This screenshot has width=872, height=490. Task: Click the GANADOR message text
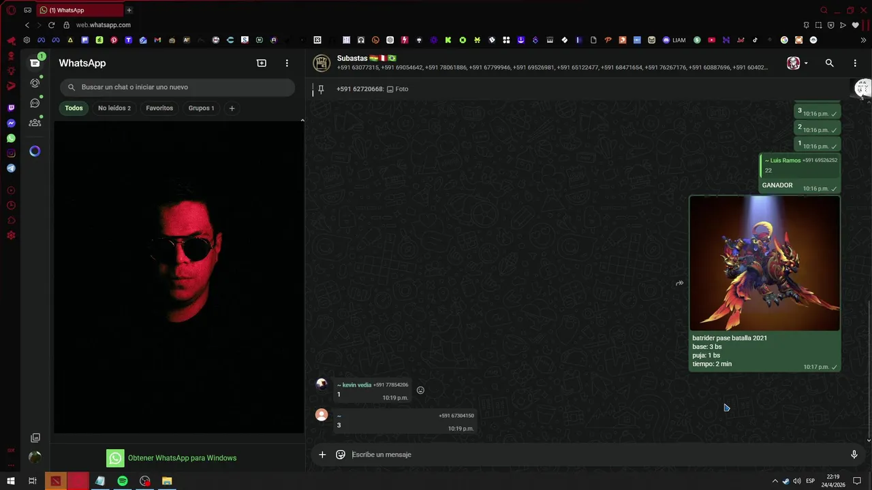click(777, 185)
